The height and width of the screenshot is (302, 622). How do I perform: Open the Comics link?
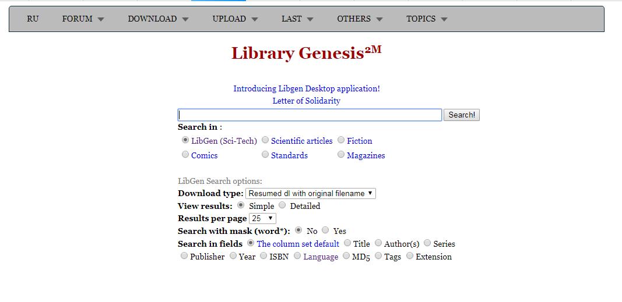[x=204, y=155]
